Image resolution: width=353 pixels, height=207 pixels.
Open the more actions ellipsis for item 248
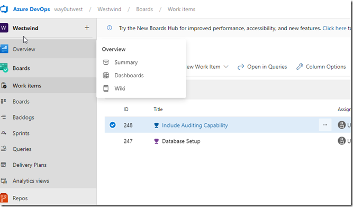click(325, 125)
